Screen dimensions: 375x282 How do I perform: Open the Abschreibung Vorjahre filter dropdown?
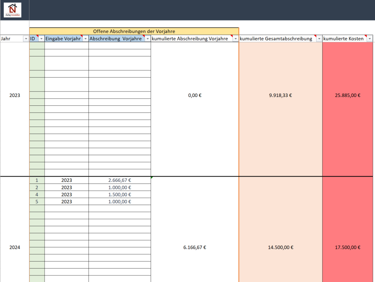pos(147,39)
